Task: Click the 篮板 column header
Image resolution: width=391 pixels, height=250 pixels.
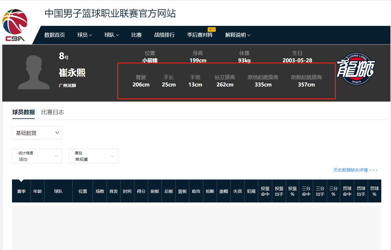Action: point(182,191)
